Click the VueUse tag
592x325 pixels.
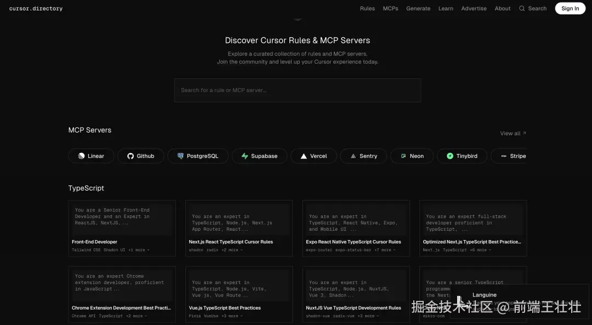point(212,316)
